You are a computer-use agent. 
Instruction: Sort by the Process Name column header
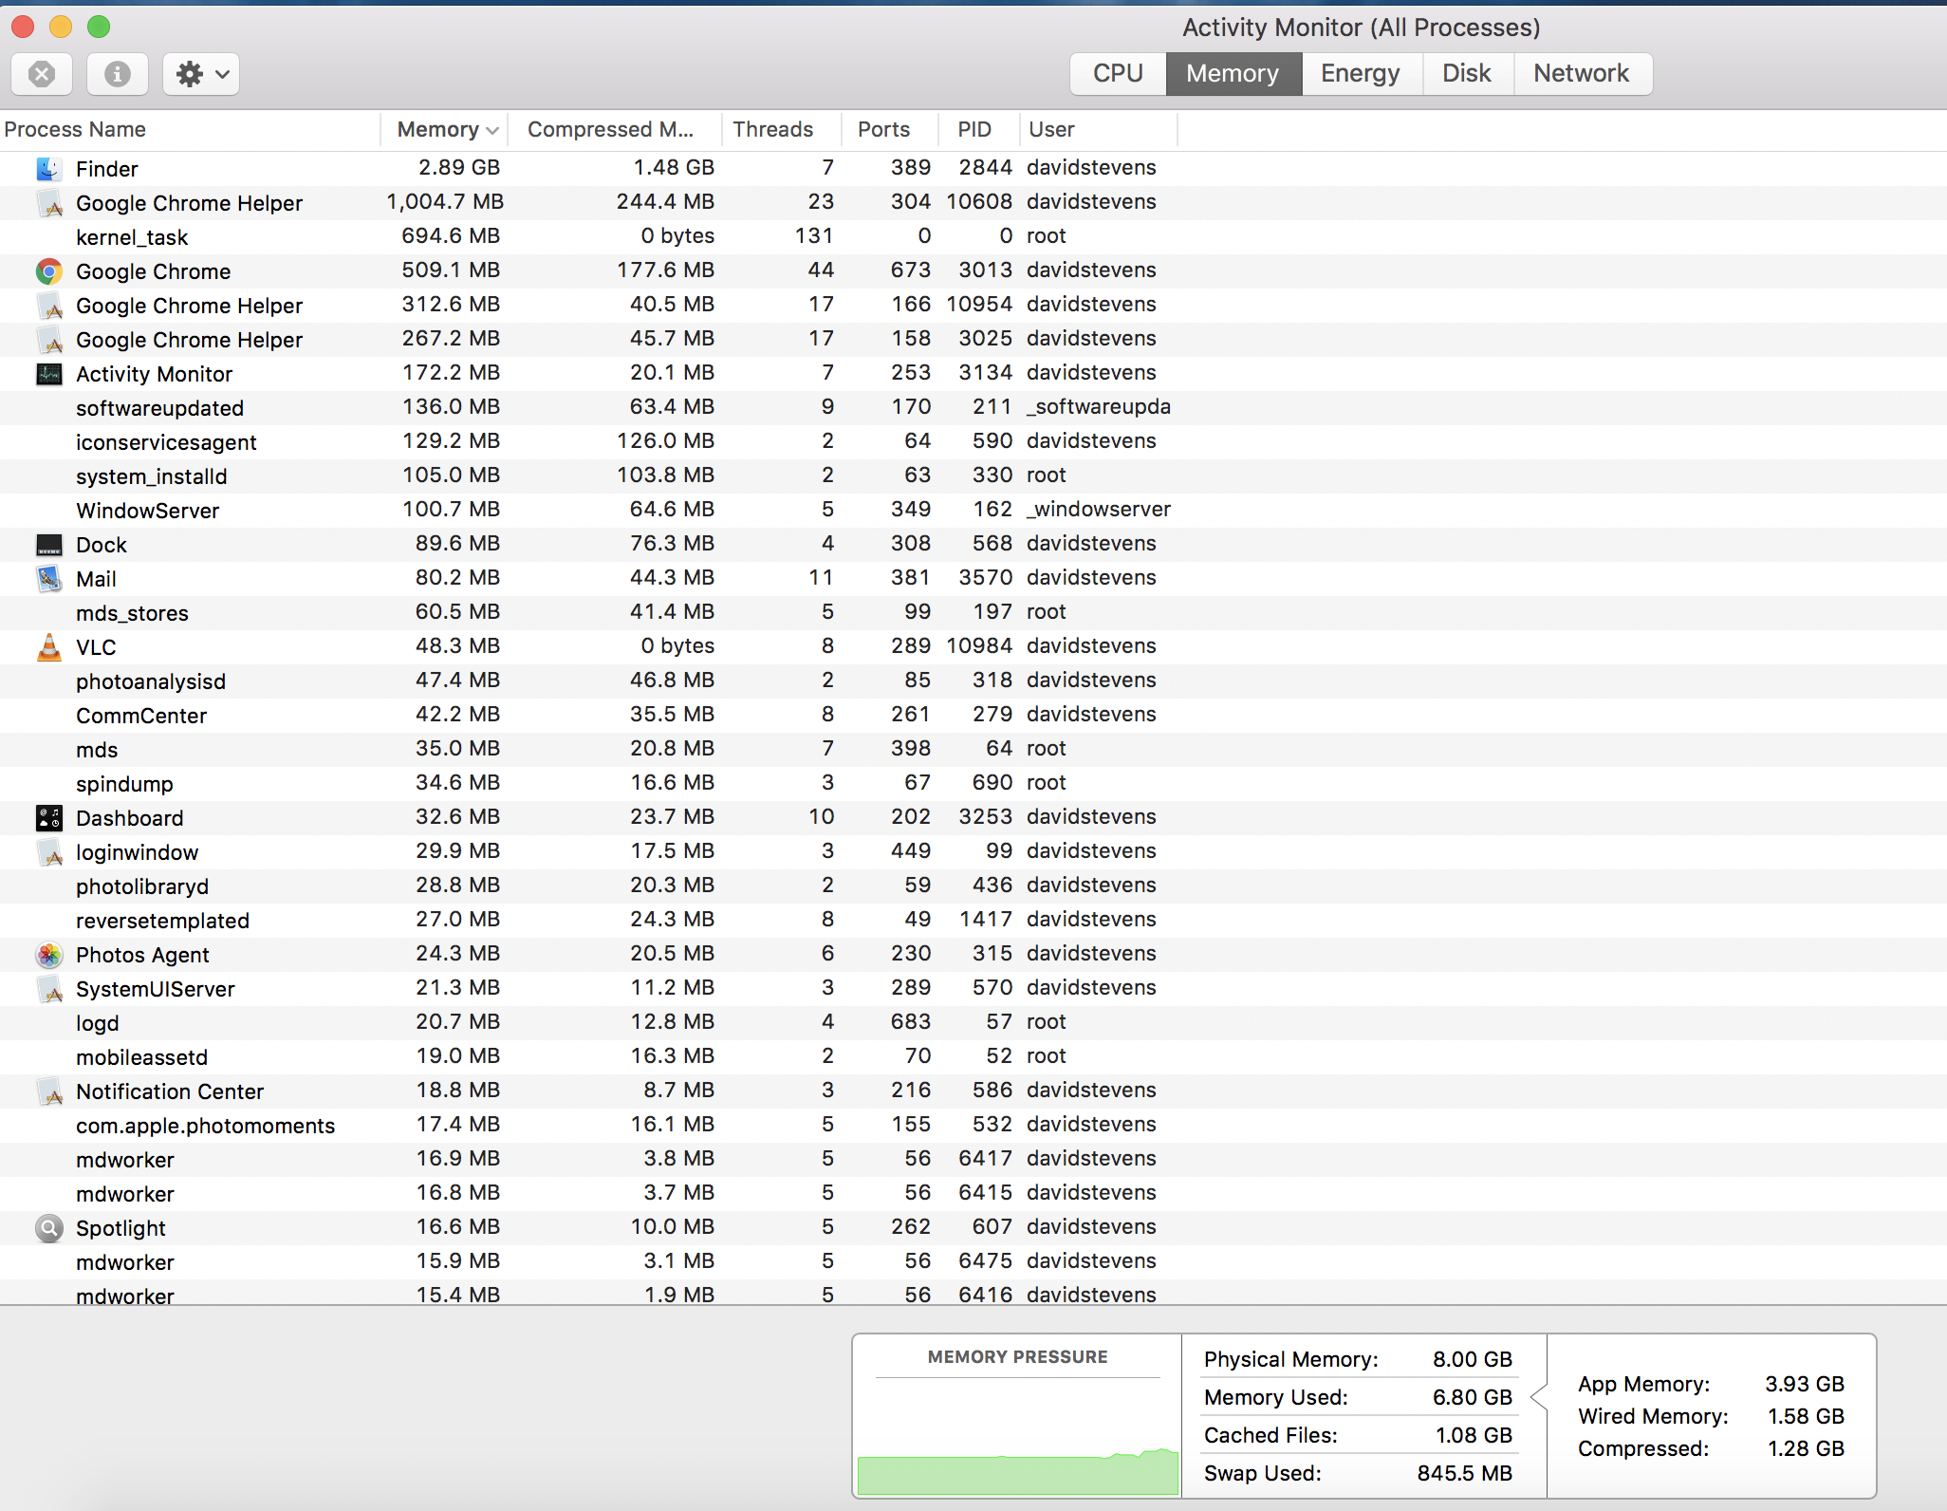[190, 130]
